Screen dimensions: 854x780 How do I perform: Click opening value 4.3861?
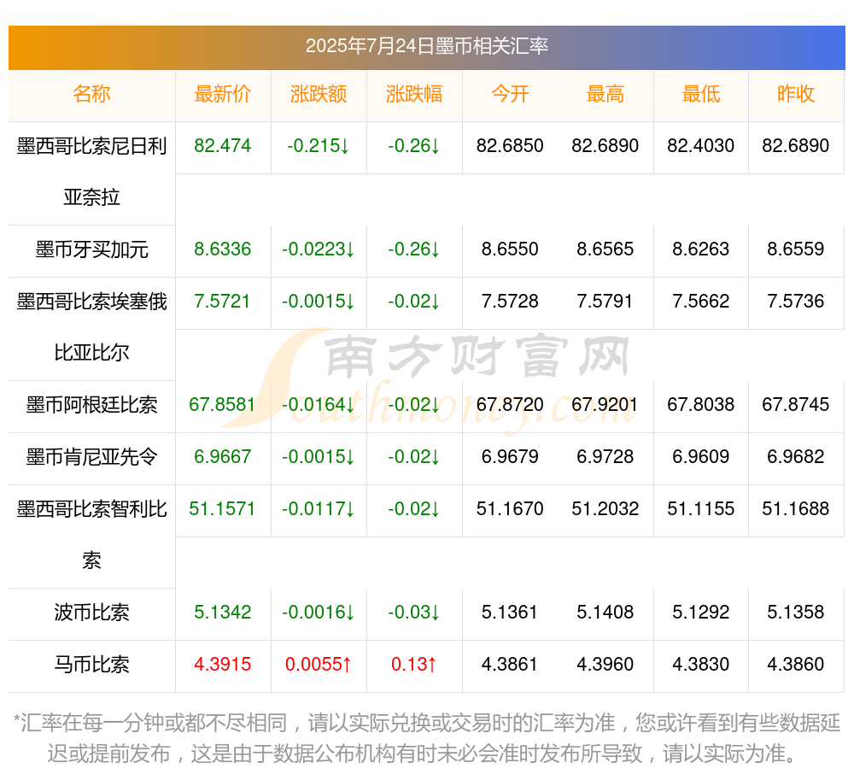point(510,665)
